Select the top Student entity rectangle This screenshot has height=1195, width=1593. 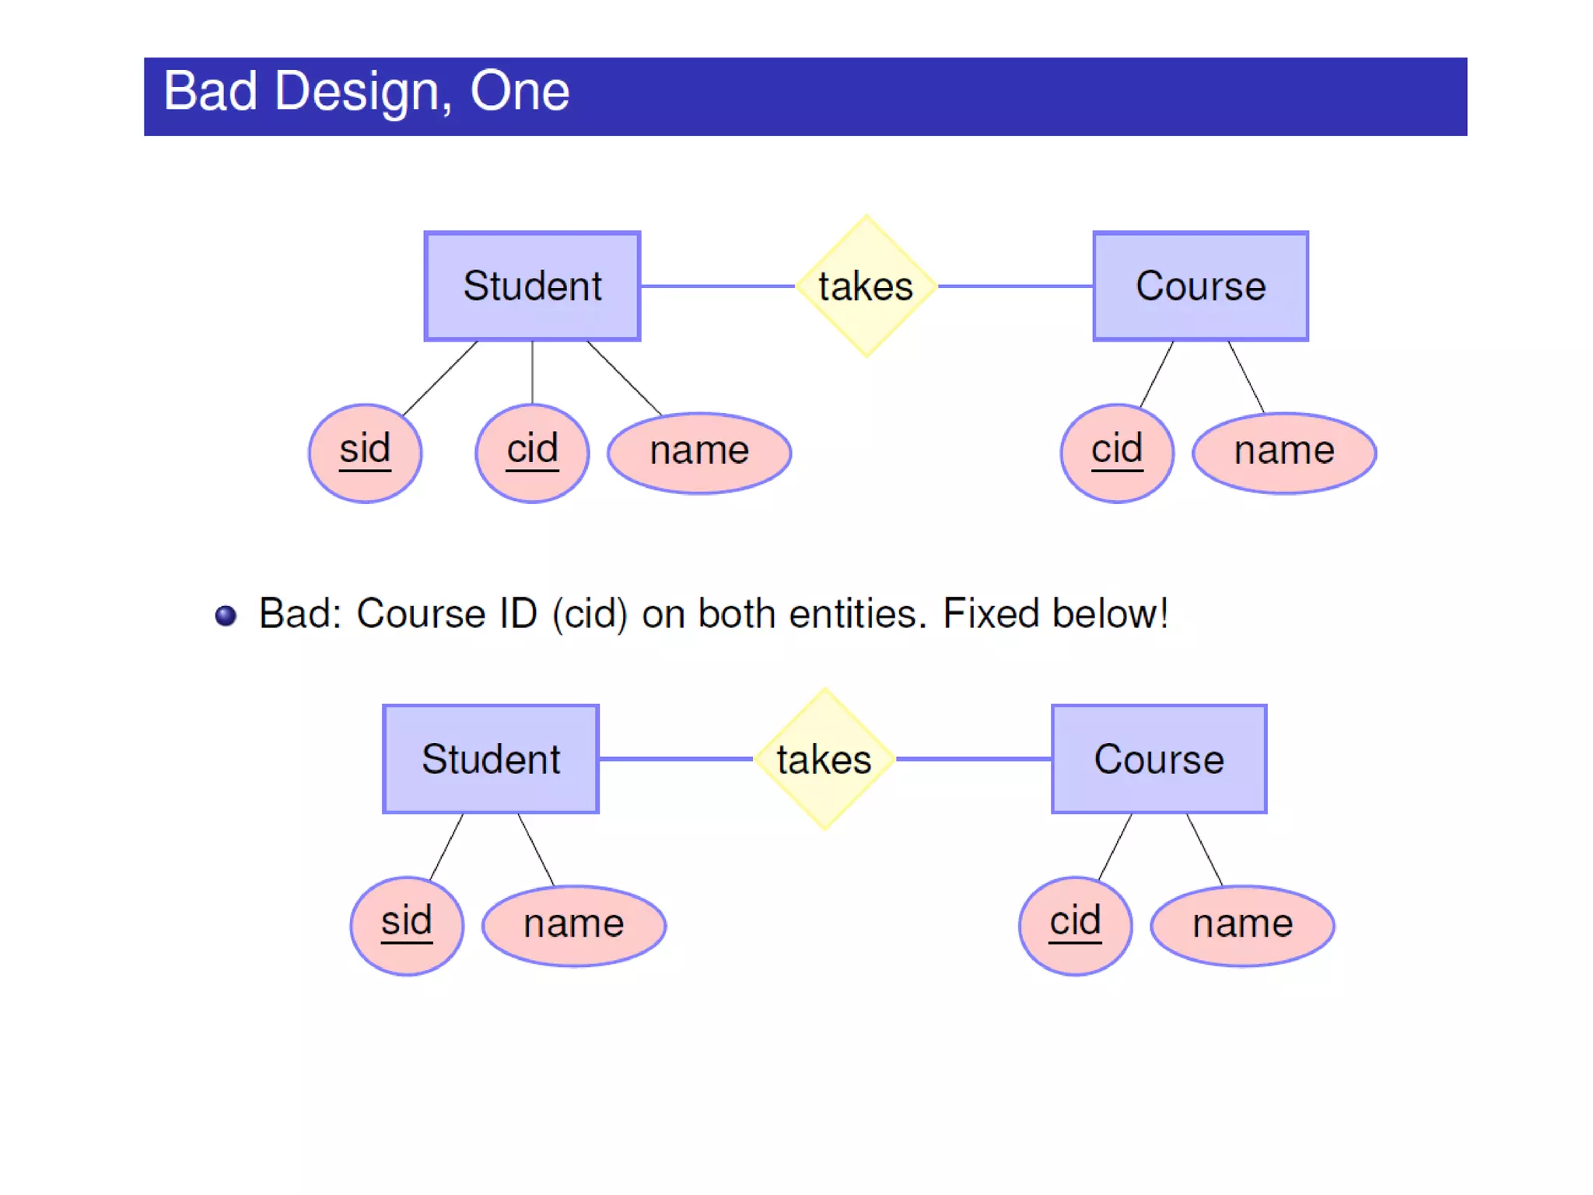point(532,286)
